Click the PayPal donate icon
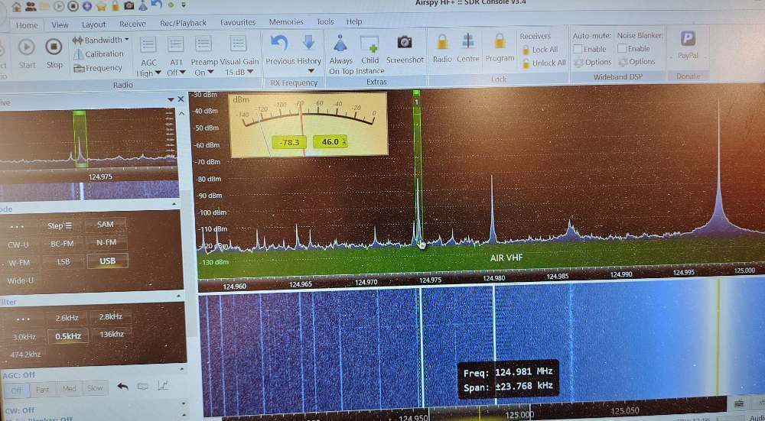This screenshot has height=421, width=765. tap(688, 40)
